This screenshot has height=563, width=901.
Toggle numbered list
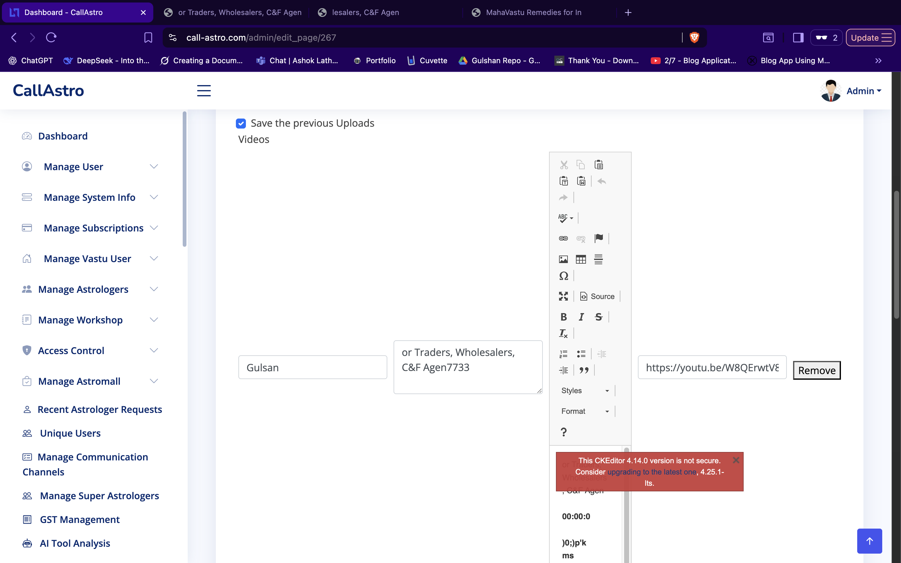pyautogui.click(x=564, y=354)
